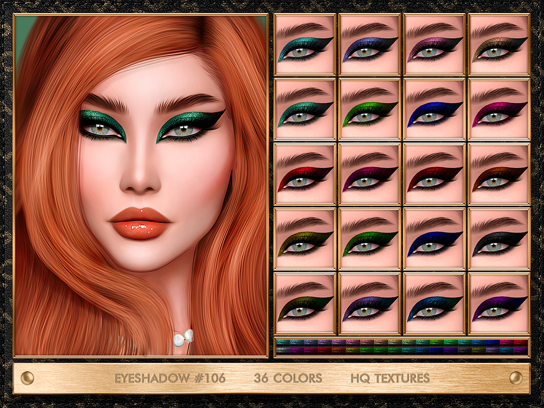Choose the magenta pink eyeshadow thumbnail
The height and width of the screenshot is (408, 544).
pyautogui.click(x=498, y=109)
